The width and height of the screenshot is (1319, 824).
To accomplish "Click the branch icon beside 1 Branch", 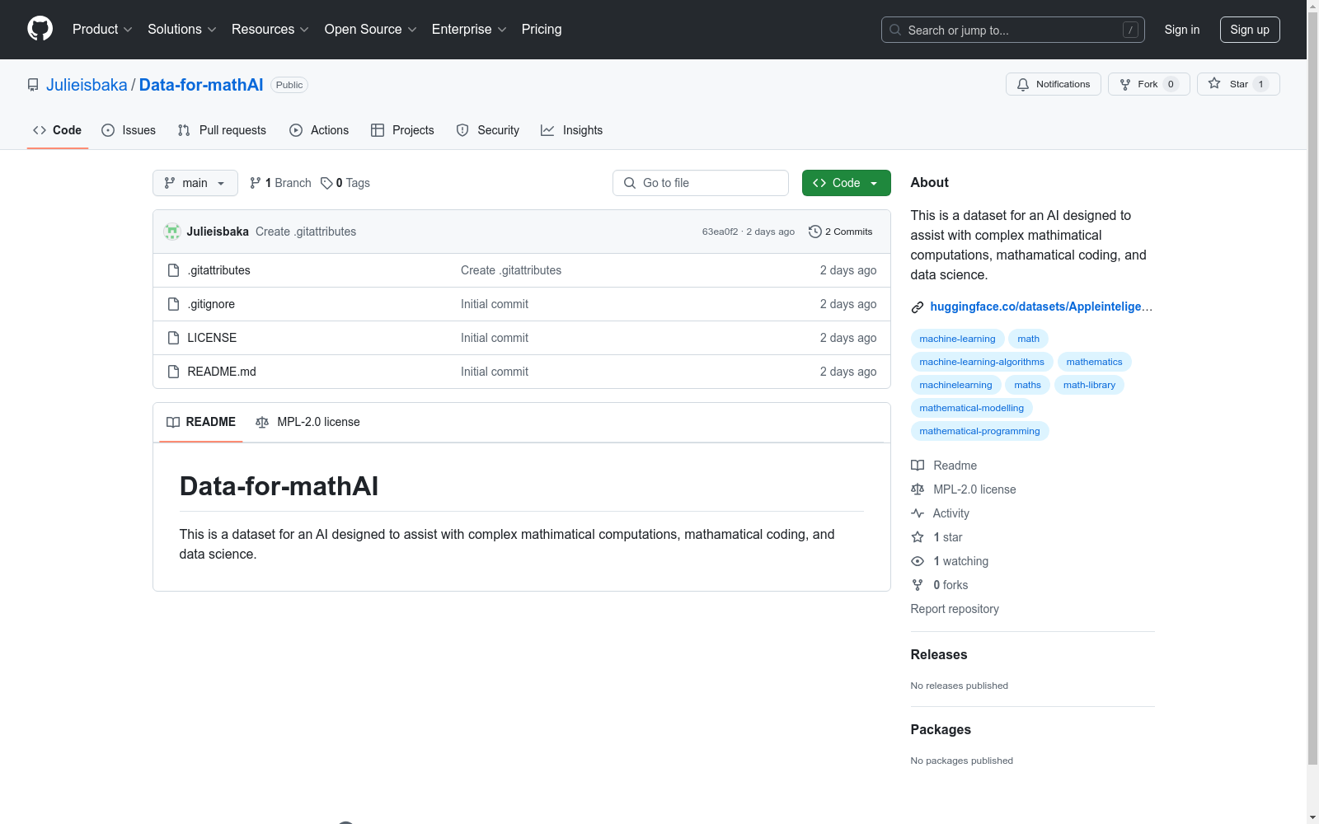I will 256,183.
